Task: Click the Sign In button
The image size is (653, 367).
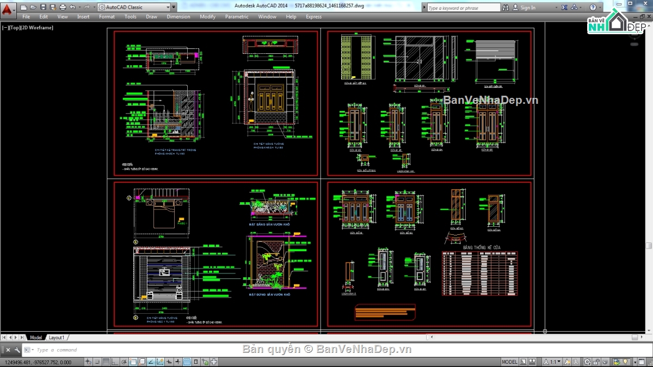Action: (x=527, y=8)
